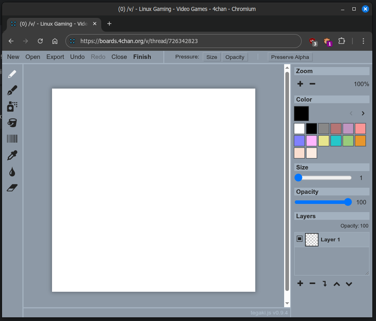This screenshot has height=321, width=376.
Task: Move layer up with chevron arrow
Action: tap(337, 284)
